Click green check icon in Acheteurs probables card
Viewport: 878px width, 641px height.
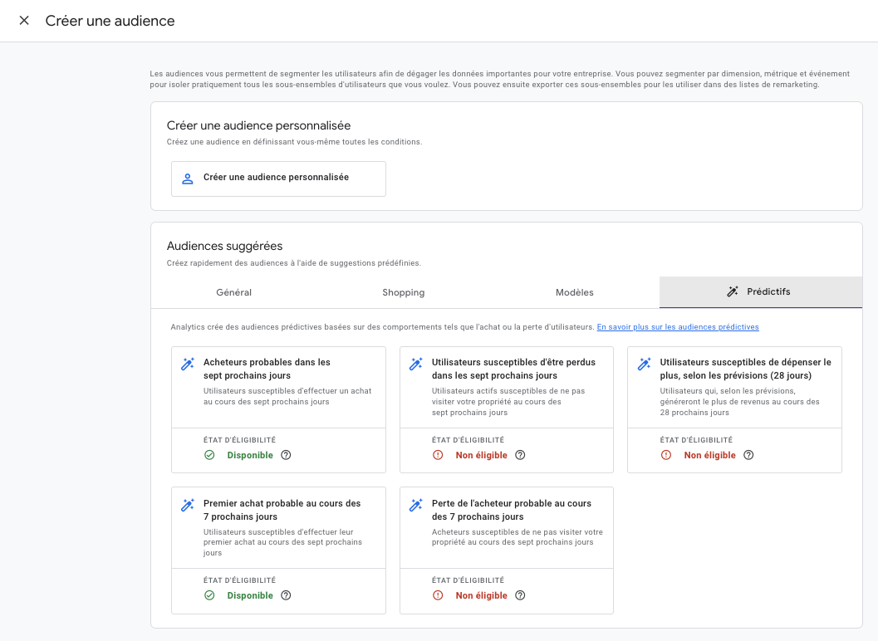[209, 455]
